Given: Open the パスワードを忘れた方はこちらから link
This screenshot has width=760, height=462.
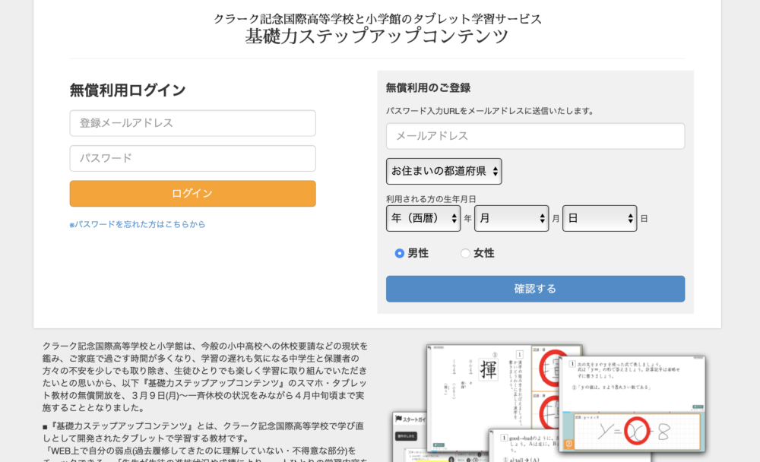Looking at the screenshot, I should (x=137, y=224).
